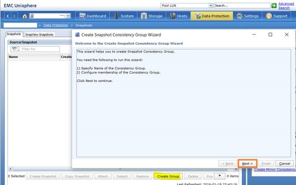
Task: Show more toolbar buttons via double chevron
Action: 219,176
